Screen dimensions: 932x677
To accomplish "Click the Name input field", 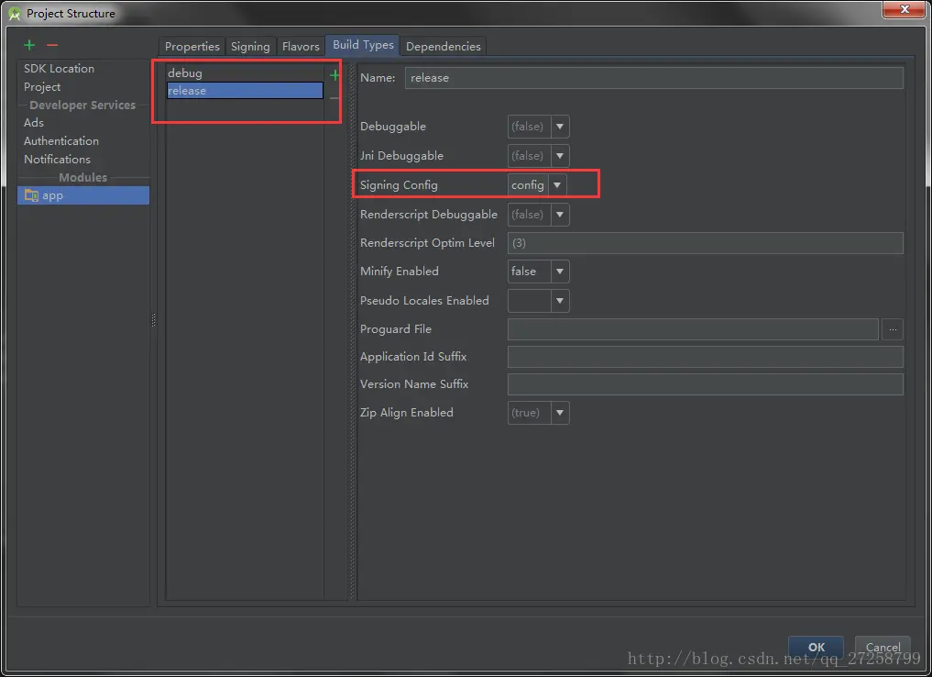I will tap(653, 78).
